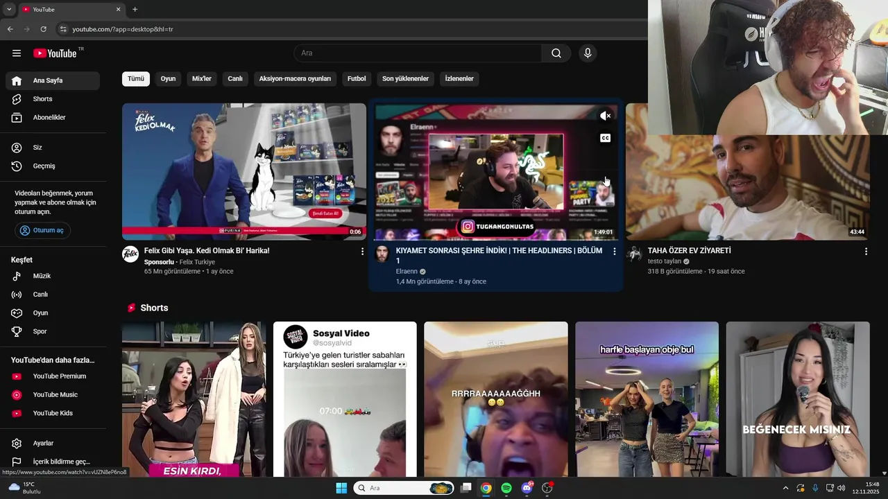Image resolution: width=888 pixels, height=499 pixels.
Task: Open Abonelikler in sidebar
Action: [53, 118]
